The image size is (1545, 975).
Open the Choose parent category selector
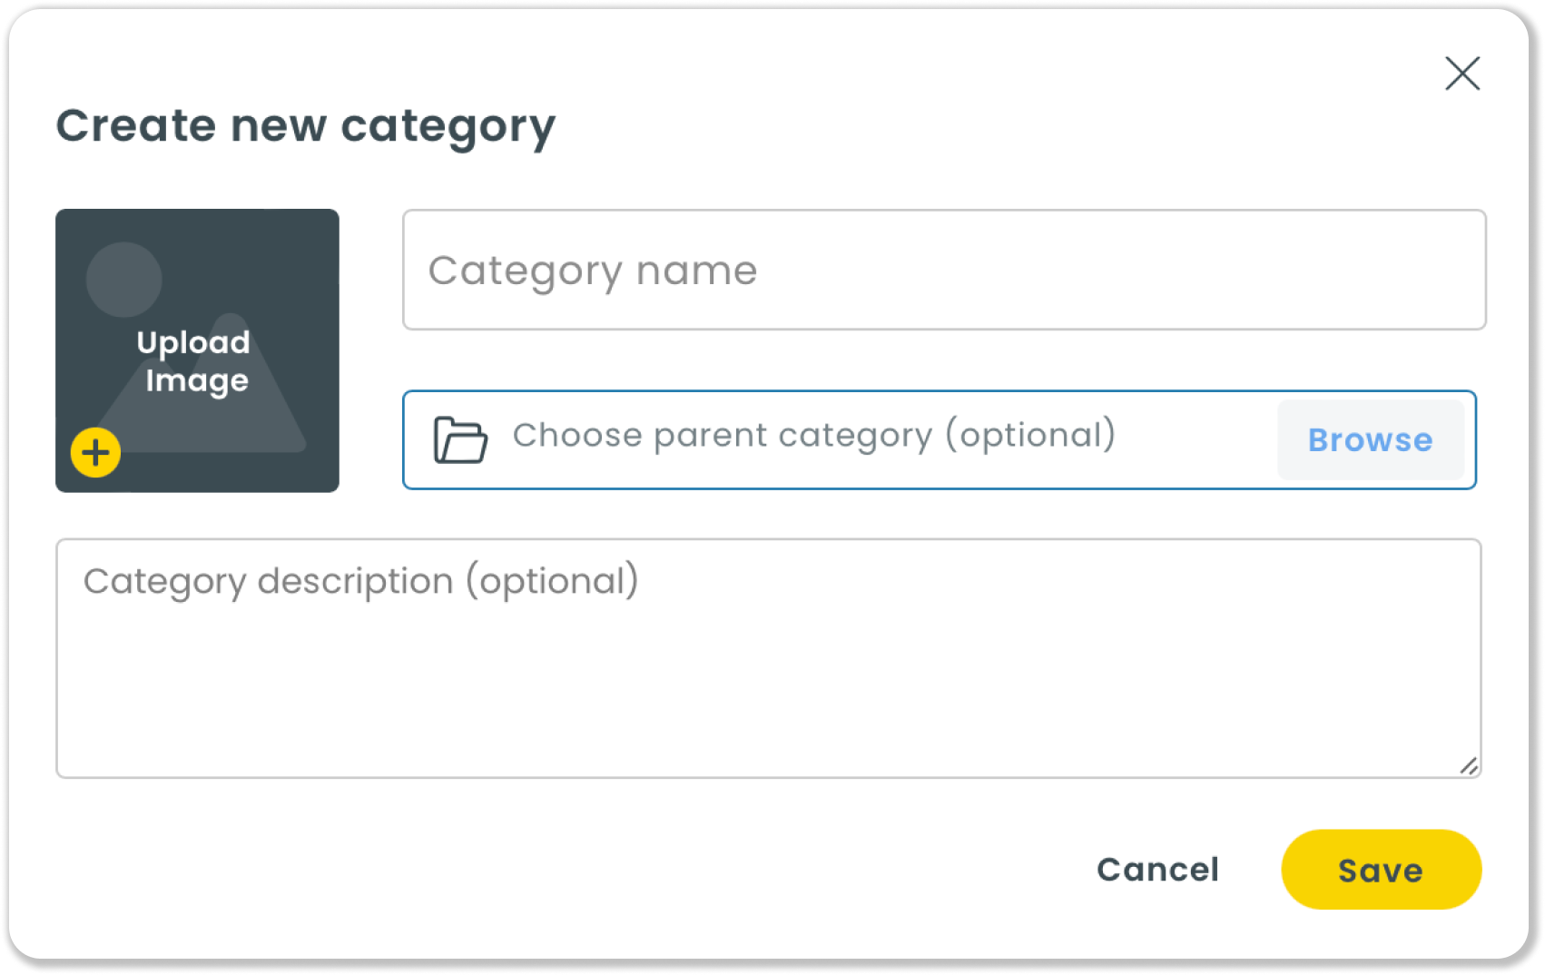pos(1370,440)
